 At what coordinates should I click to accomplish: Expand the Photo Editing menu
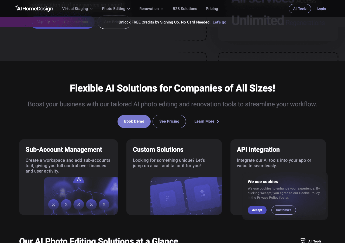(116, 9)
